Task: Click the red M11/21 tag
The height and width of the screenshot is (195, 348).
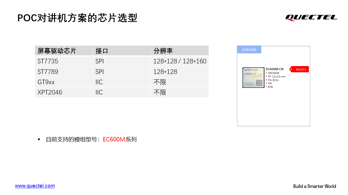Action: click(299, 69)
